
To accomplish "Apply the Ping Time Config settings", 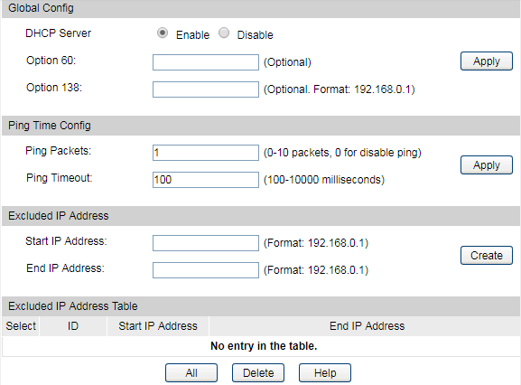I will coord(487,164).
